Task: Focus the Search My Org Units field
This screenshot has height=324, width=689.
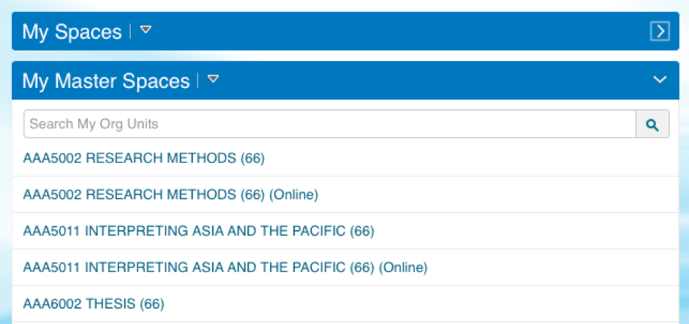Action: 329,124
